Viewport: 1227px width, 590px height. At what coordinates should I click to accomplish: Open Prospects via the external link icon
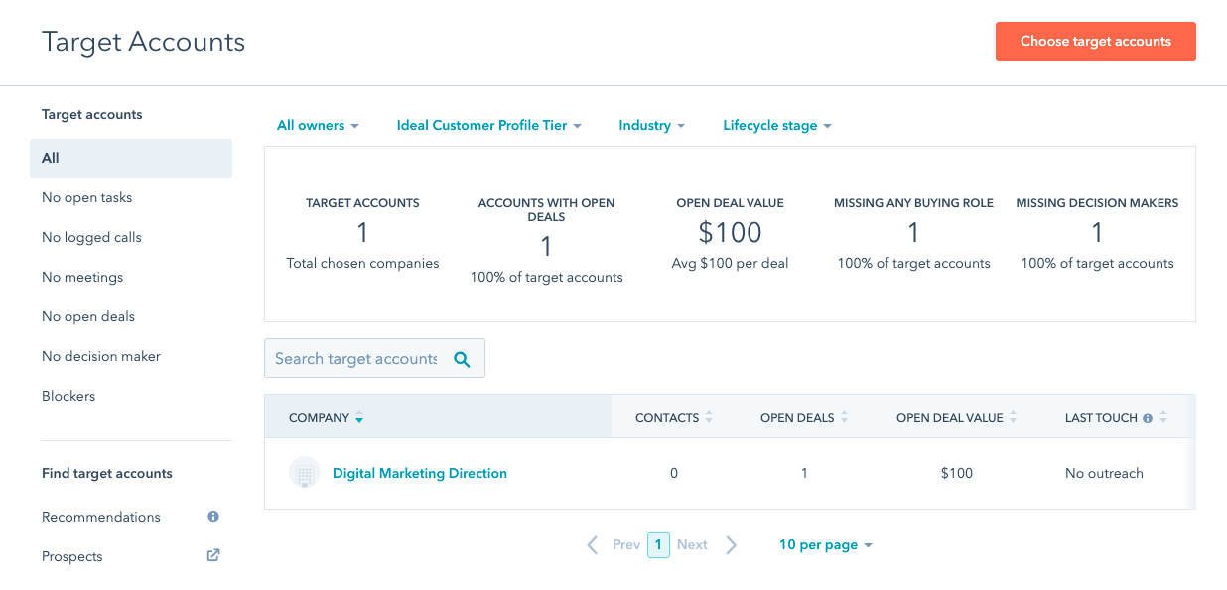coord(212,555)
